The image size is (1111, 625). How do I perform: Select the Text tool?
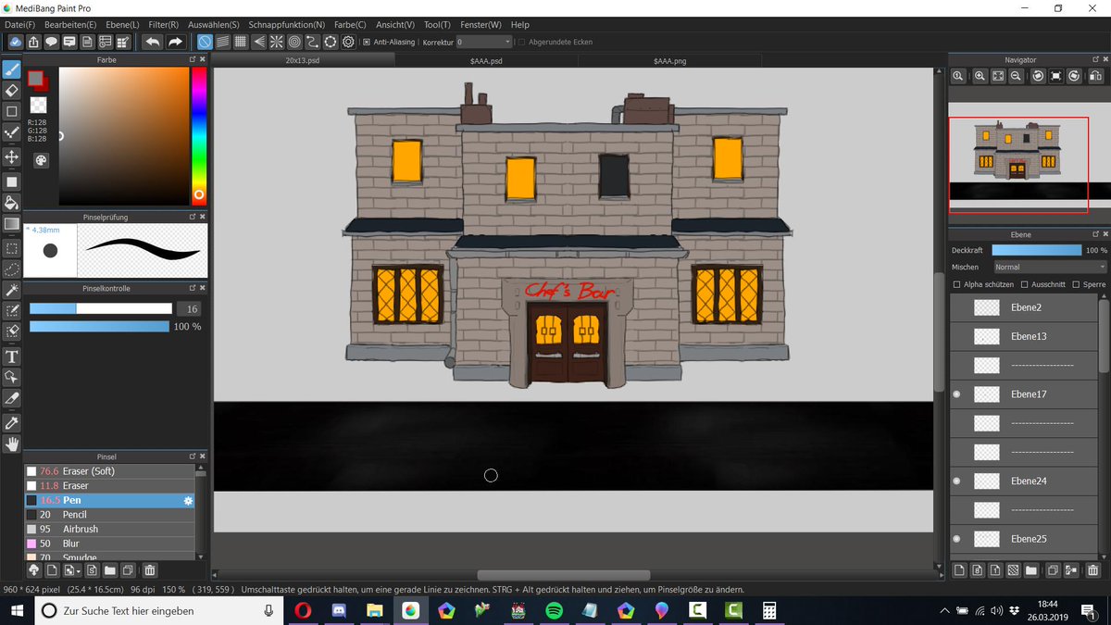pos(12,356)
